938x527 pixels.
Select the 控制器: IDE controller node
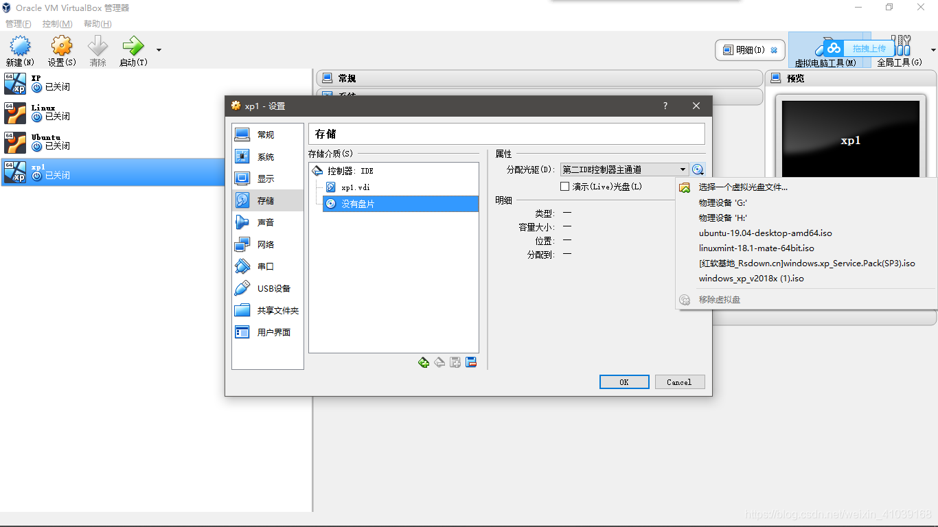[393, 171]
